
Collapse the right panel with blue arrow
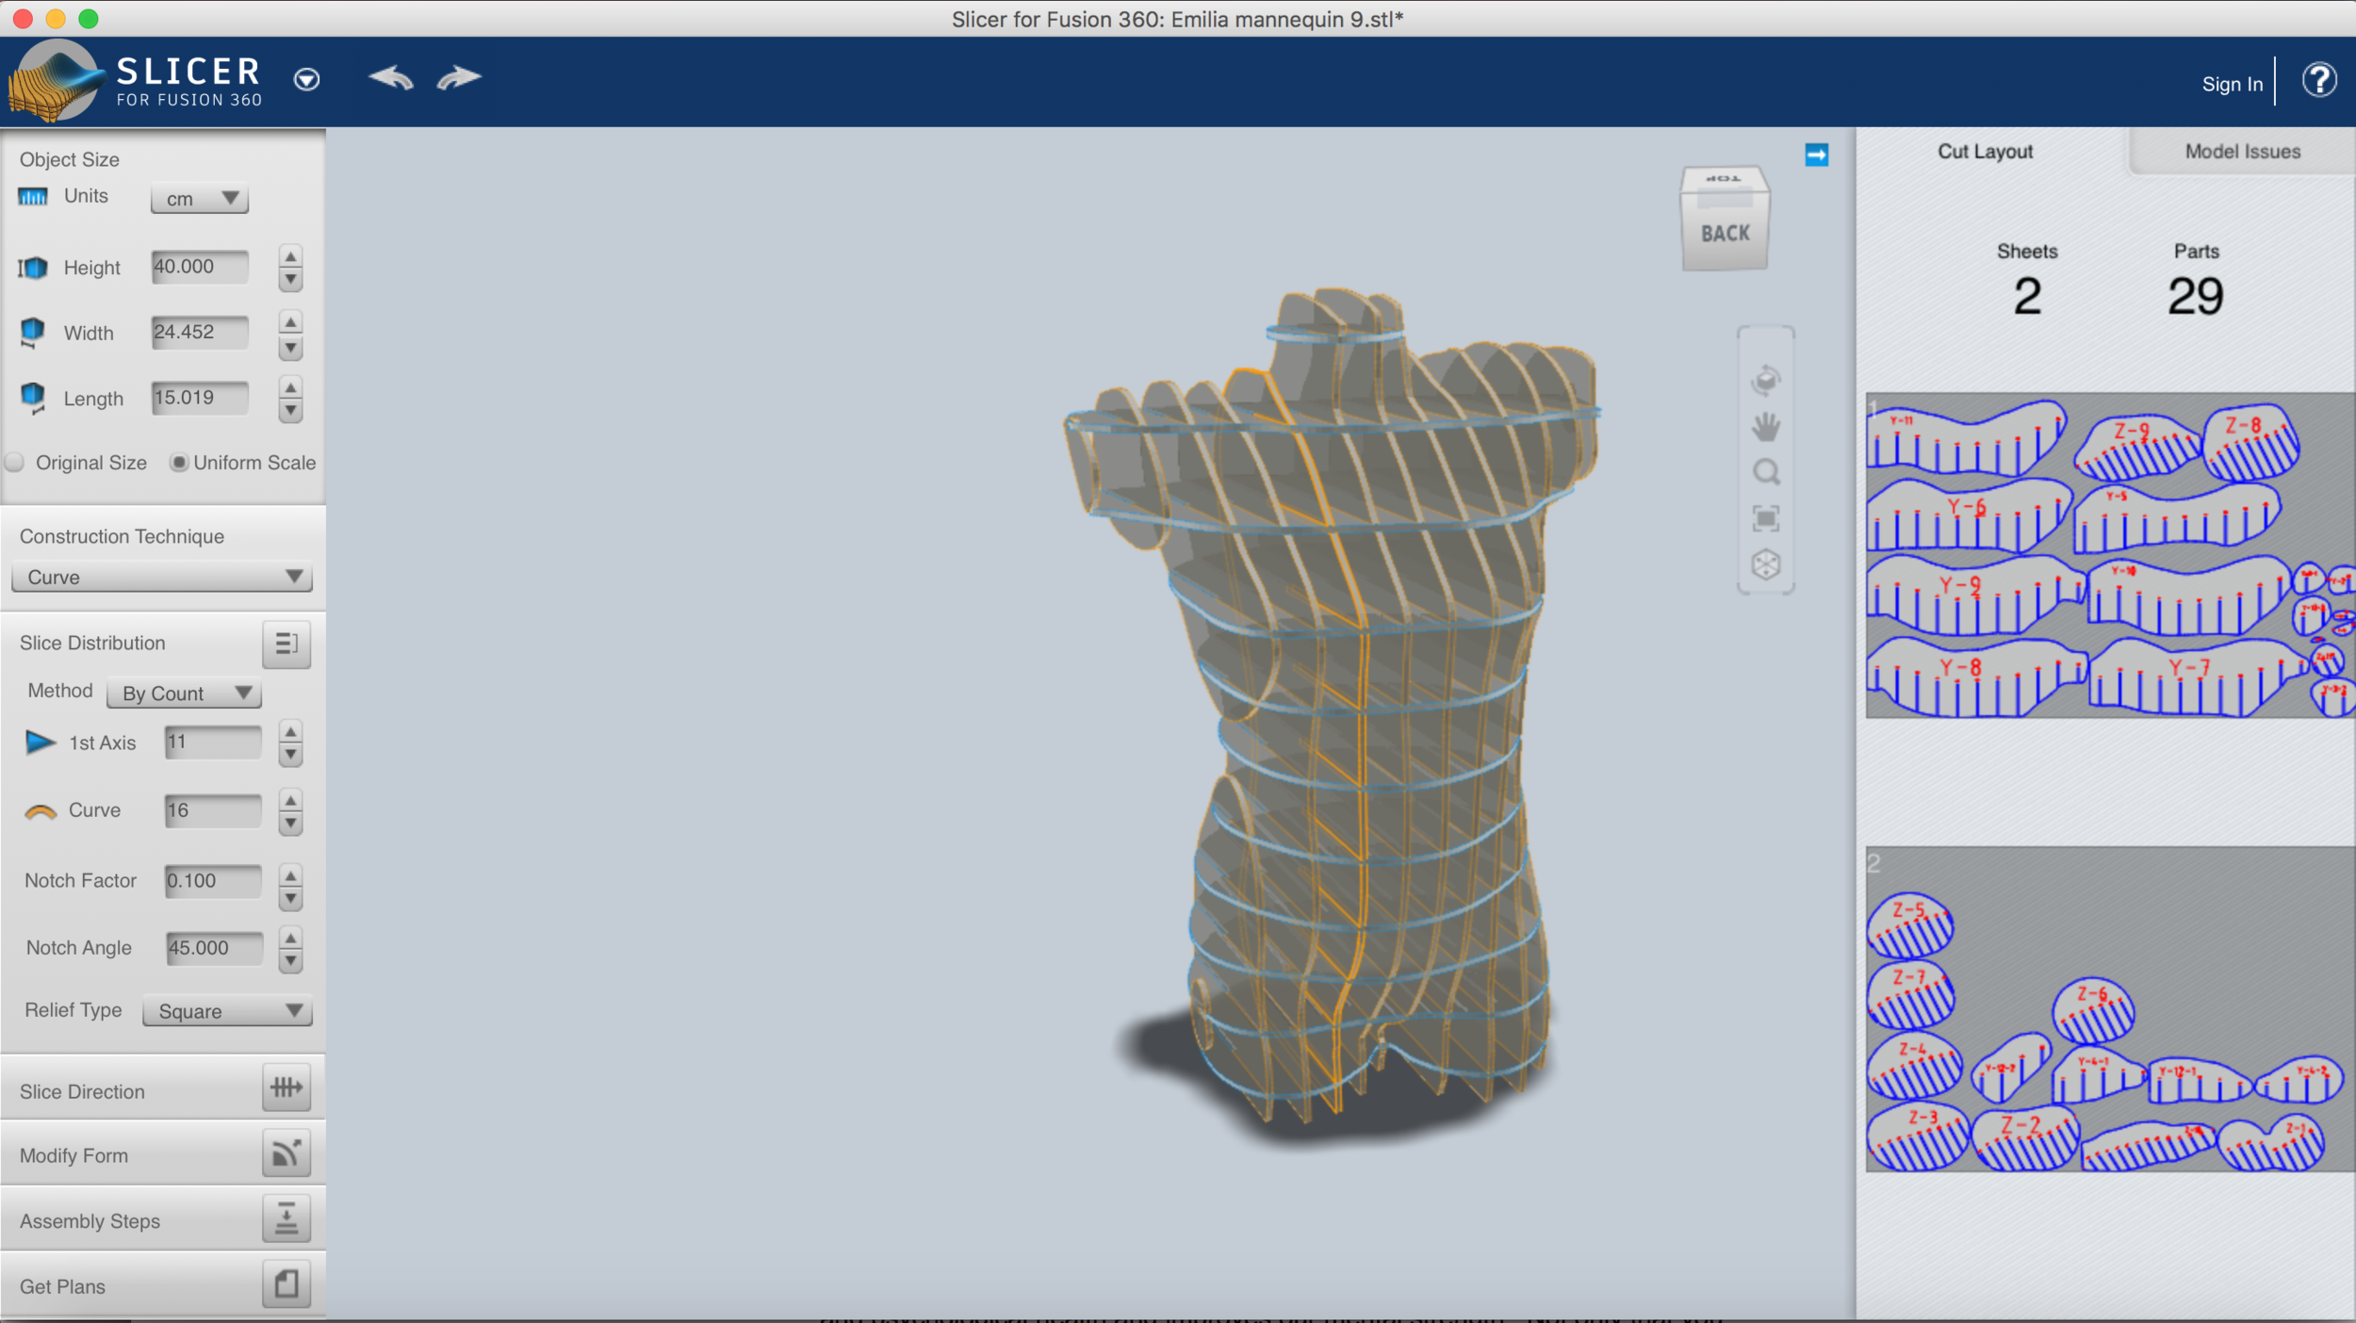tap(1816, 155)
